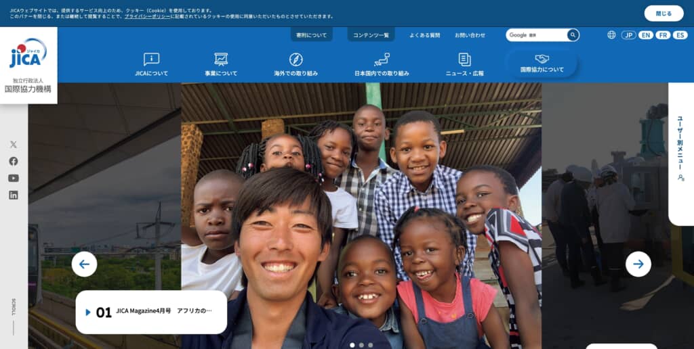Viewport: 694px width, 349px height.
Task: Switch language to ES
Action: pyautogui.click(x=680, y=35)
